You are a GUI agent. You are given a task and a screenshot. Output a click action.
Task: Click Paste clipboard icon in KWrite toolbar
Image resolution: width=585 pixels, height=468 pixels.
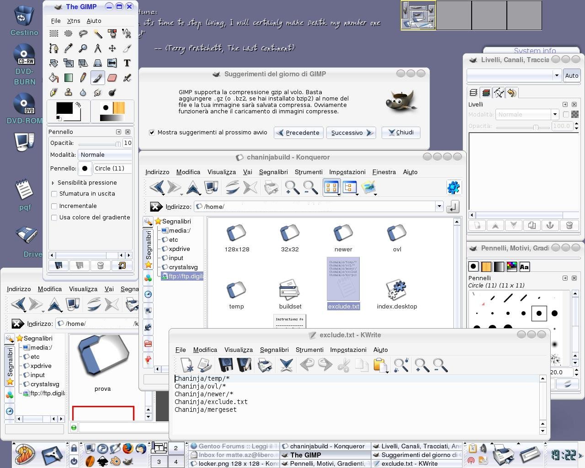380,365
